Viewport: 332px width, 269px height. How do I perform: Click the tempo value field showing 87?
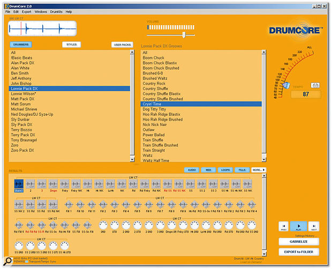click(x=306, y=94)
